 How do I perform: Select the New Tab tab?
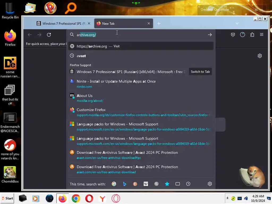[124, 23]
